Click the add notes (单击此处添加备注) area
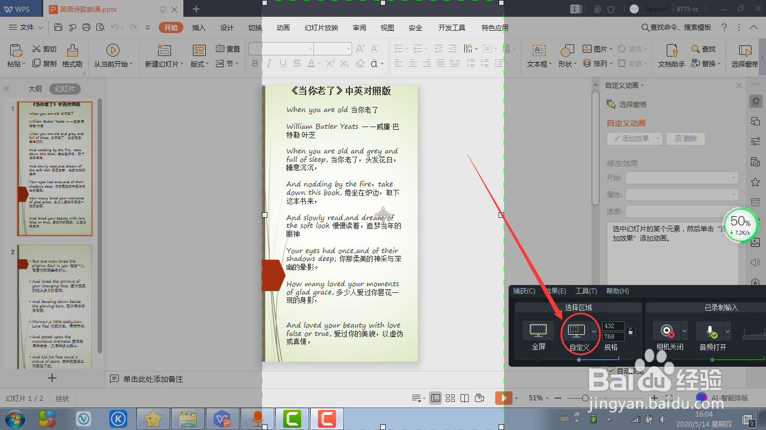Viewport: 766px width, 430px height. [153, 379]
